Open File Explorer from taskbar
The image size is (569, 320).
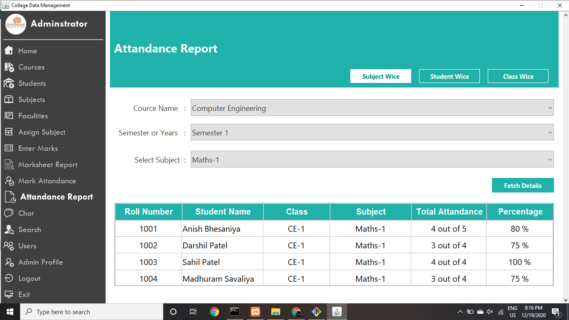click(276, 312)
